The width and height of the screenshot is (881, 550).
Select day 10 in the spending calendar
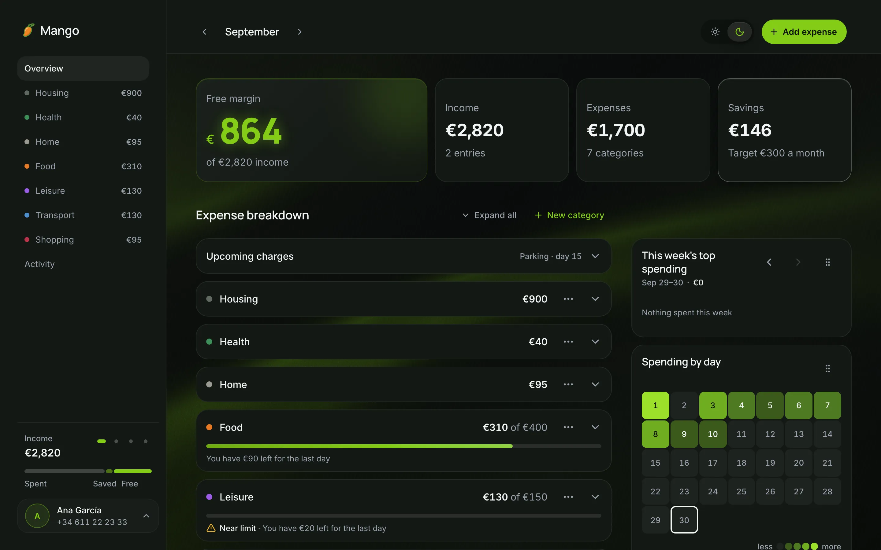point(712,434)
